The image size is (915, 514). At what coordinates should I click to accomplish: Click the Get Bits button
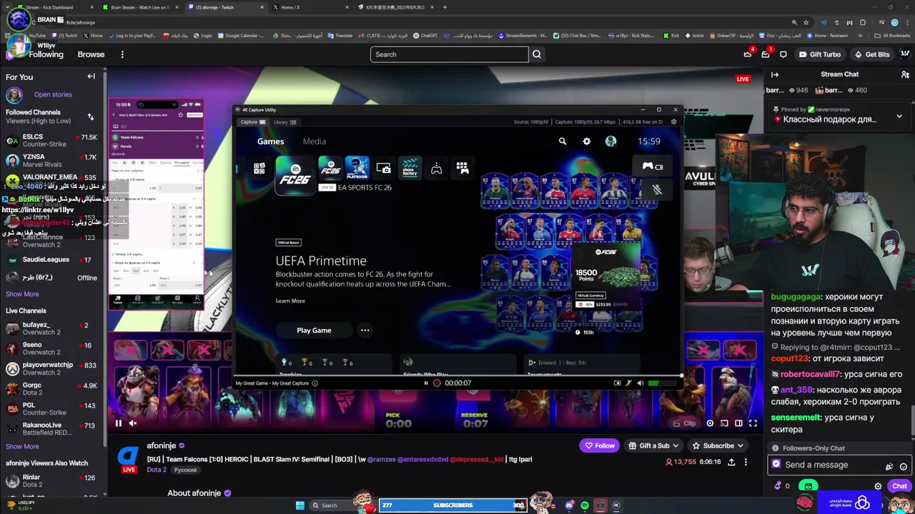coord(872,54)
